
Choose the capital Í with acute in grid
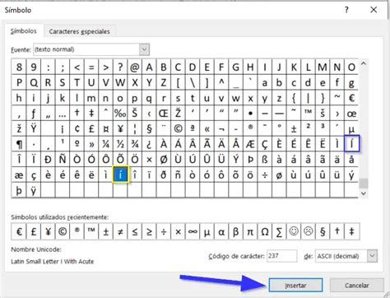pyautogui.click(x=351, y=143)
